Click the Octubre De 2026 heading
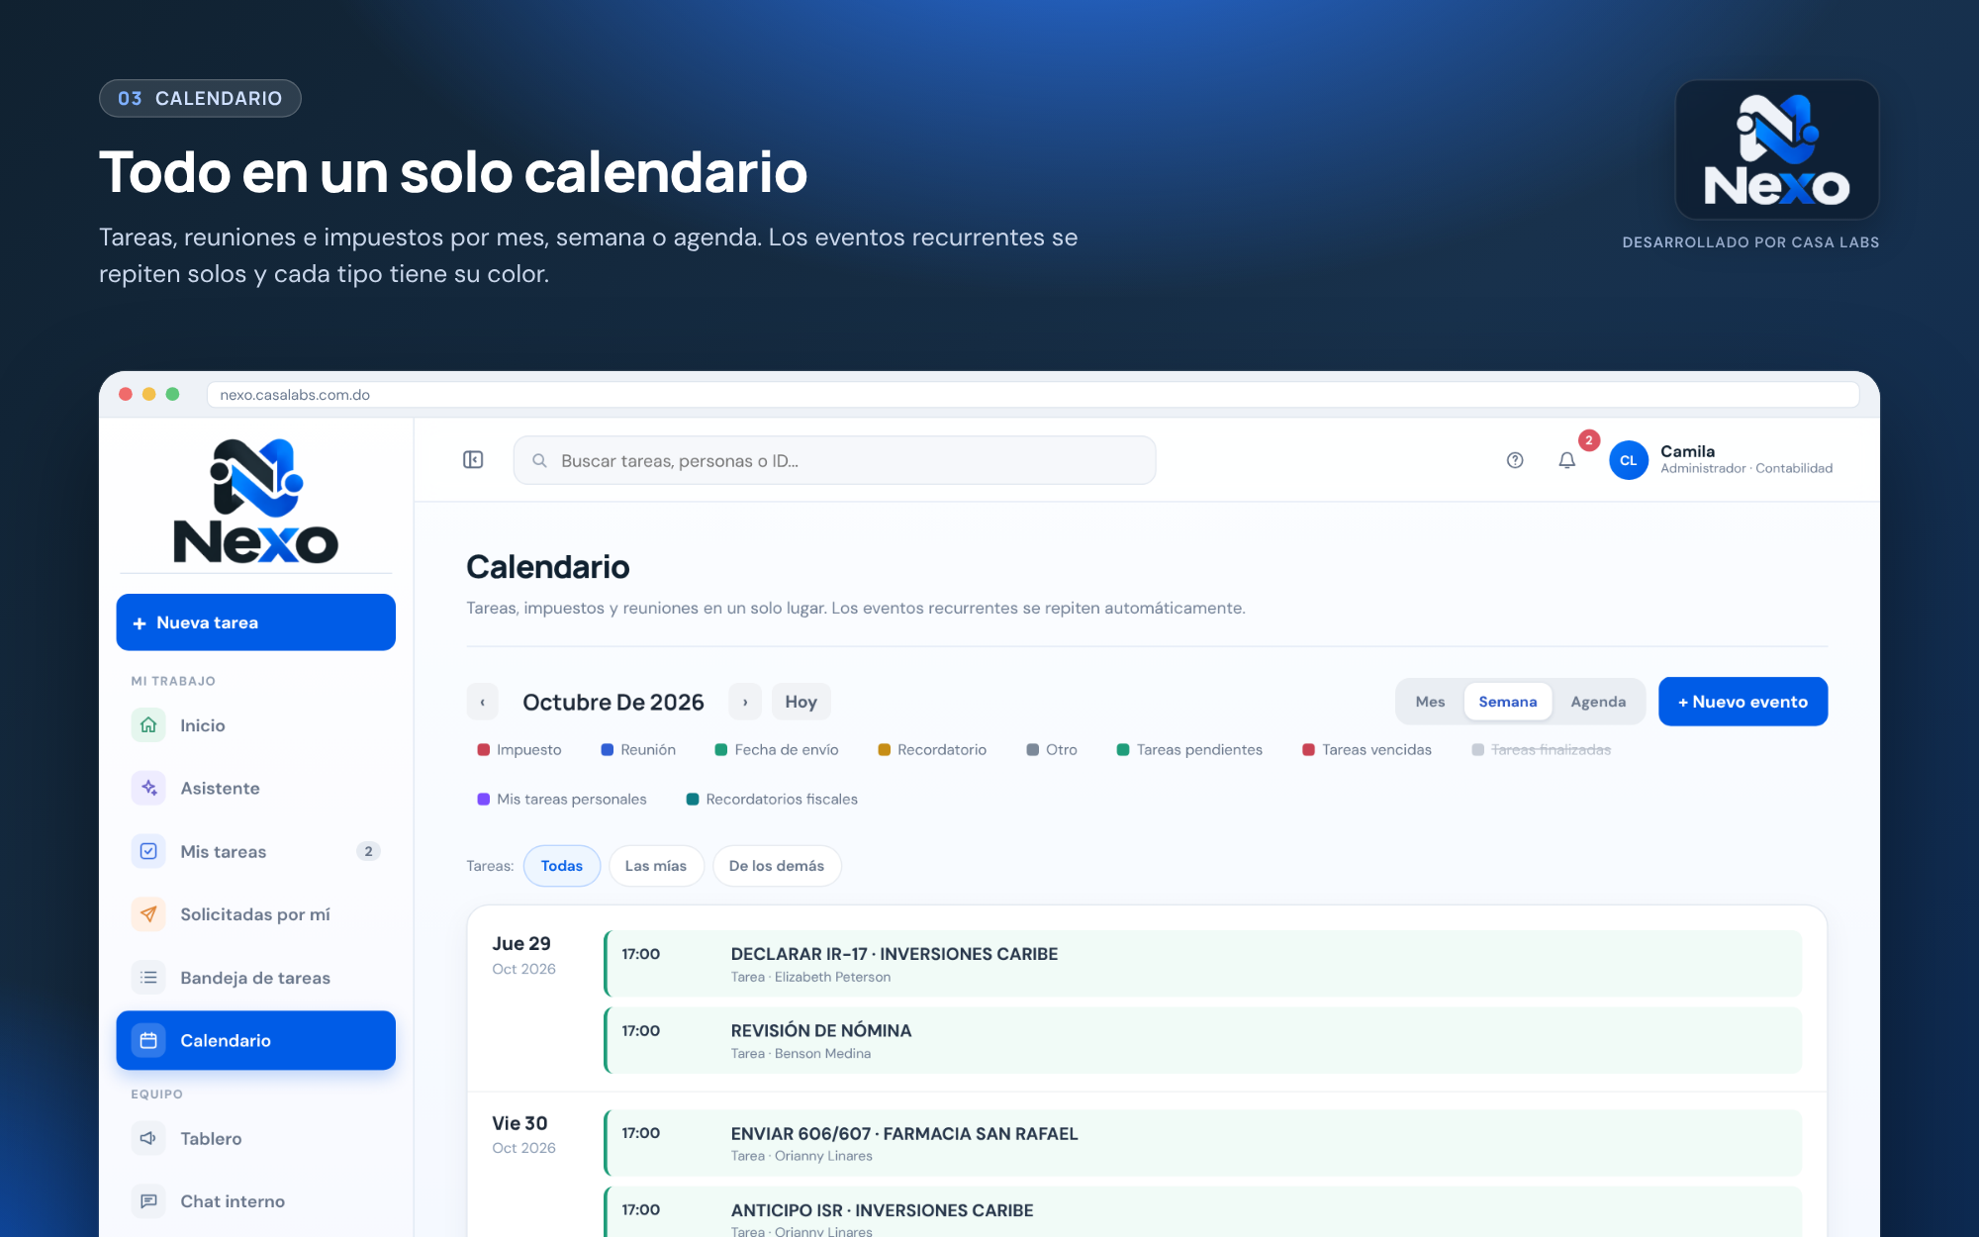 click(x=613, y=702)
